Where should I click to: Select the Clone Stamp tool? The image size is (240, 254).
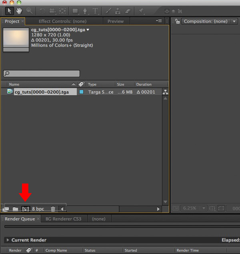coord(118,11)
